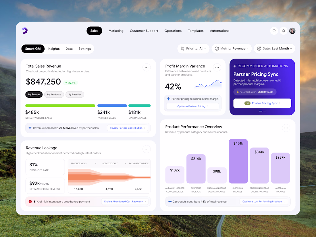
Task: Switch to the Data sub-tab
Action: point(69,49)
